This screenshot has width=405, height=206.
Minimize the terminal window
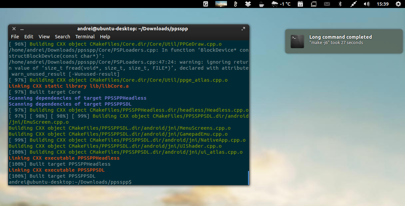pos(22,29)
